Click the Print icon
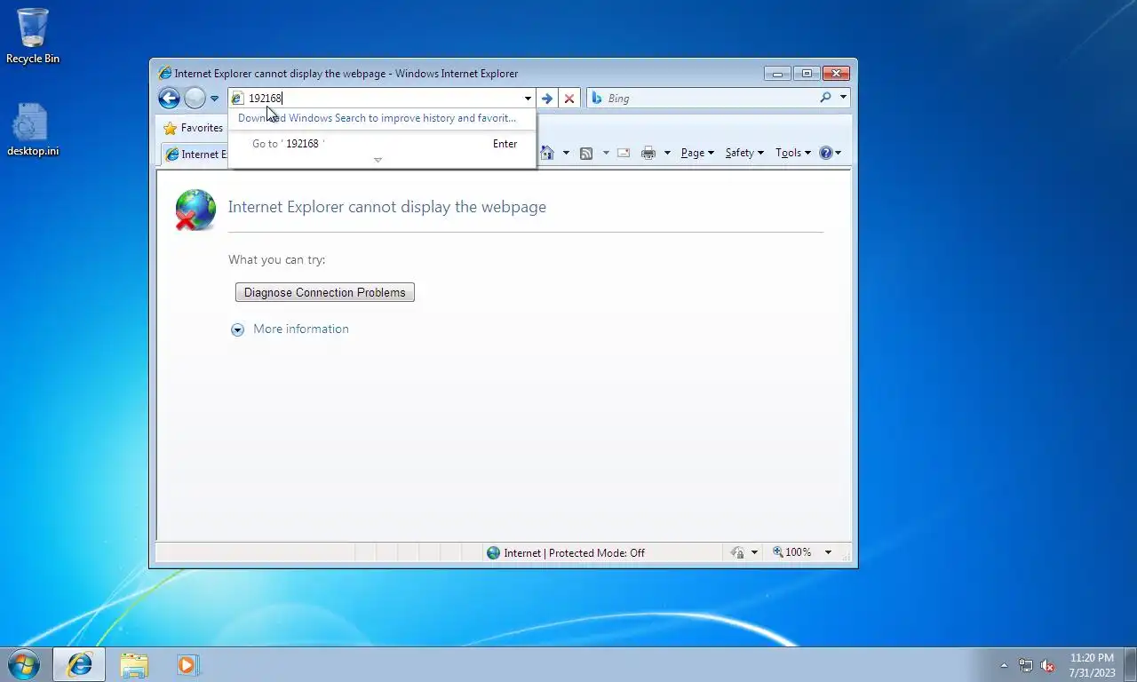 click(x=648, y=153)
